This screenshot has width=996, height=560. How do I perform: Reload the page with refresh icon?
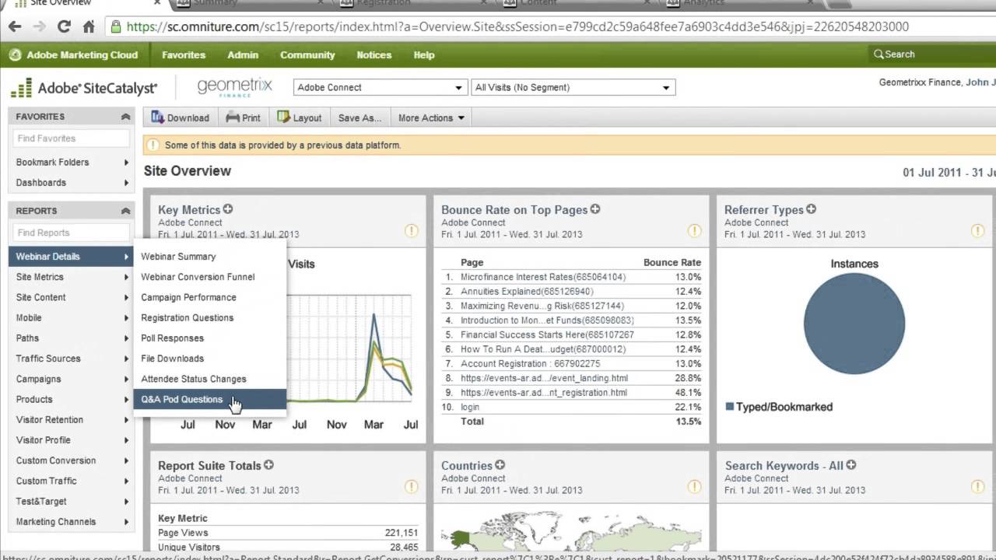[x=64, y=26]
